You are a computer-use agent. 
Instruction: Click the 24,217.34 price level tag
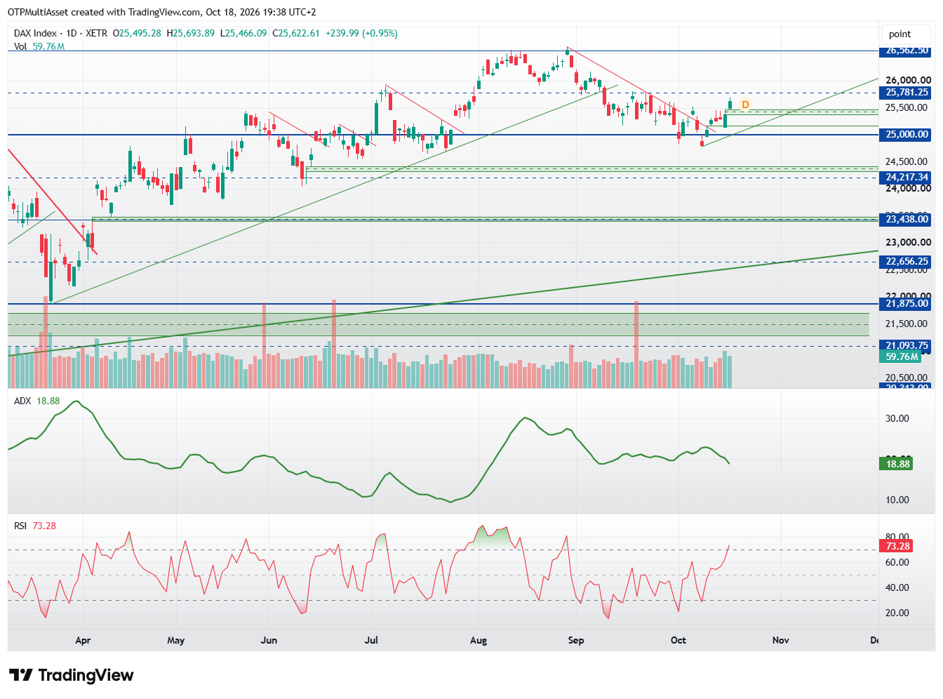pyautogui.click(x=907, y=178)
